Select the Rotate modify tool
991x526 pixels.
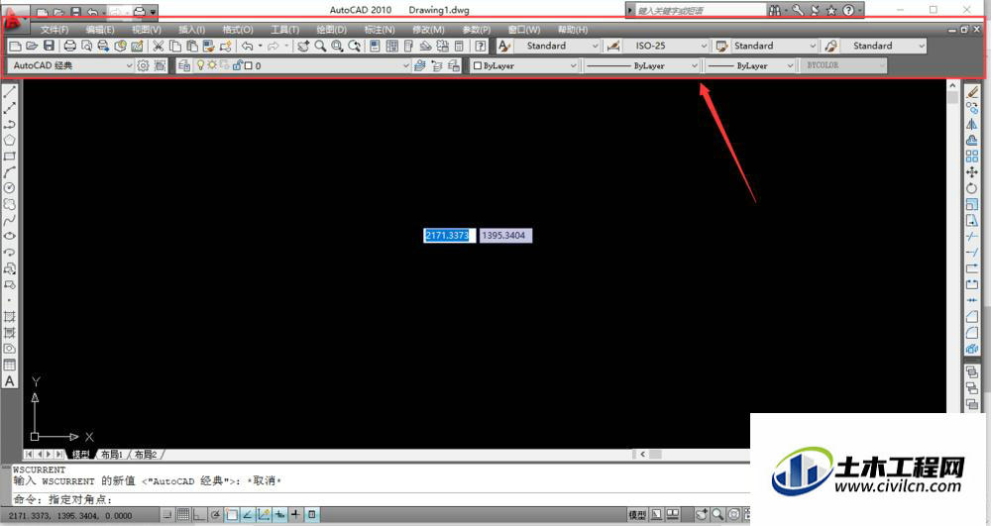coord(972,188)
